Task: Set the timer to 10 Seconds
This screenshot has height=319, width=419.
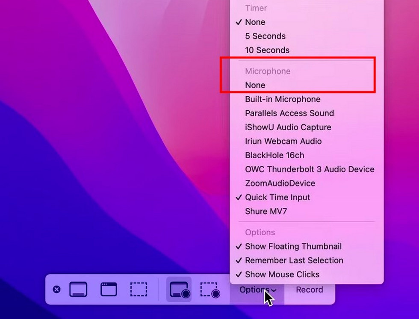Action: 267,50
